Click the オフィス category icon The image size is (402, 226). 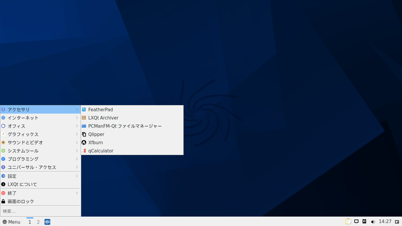(x=3, y=126)
